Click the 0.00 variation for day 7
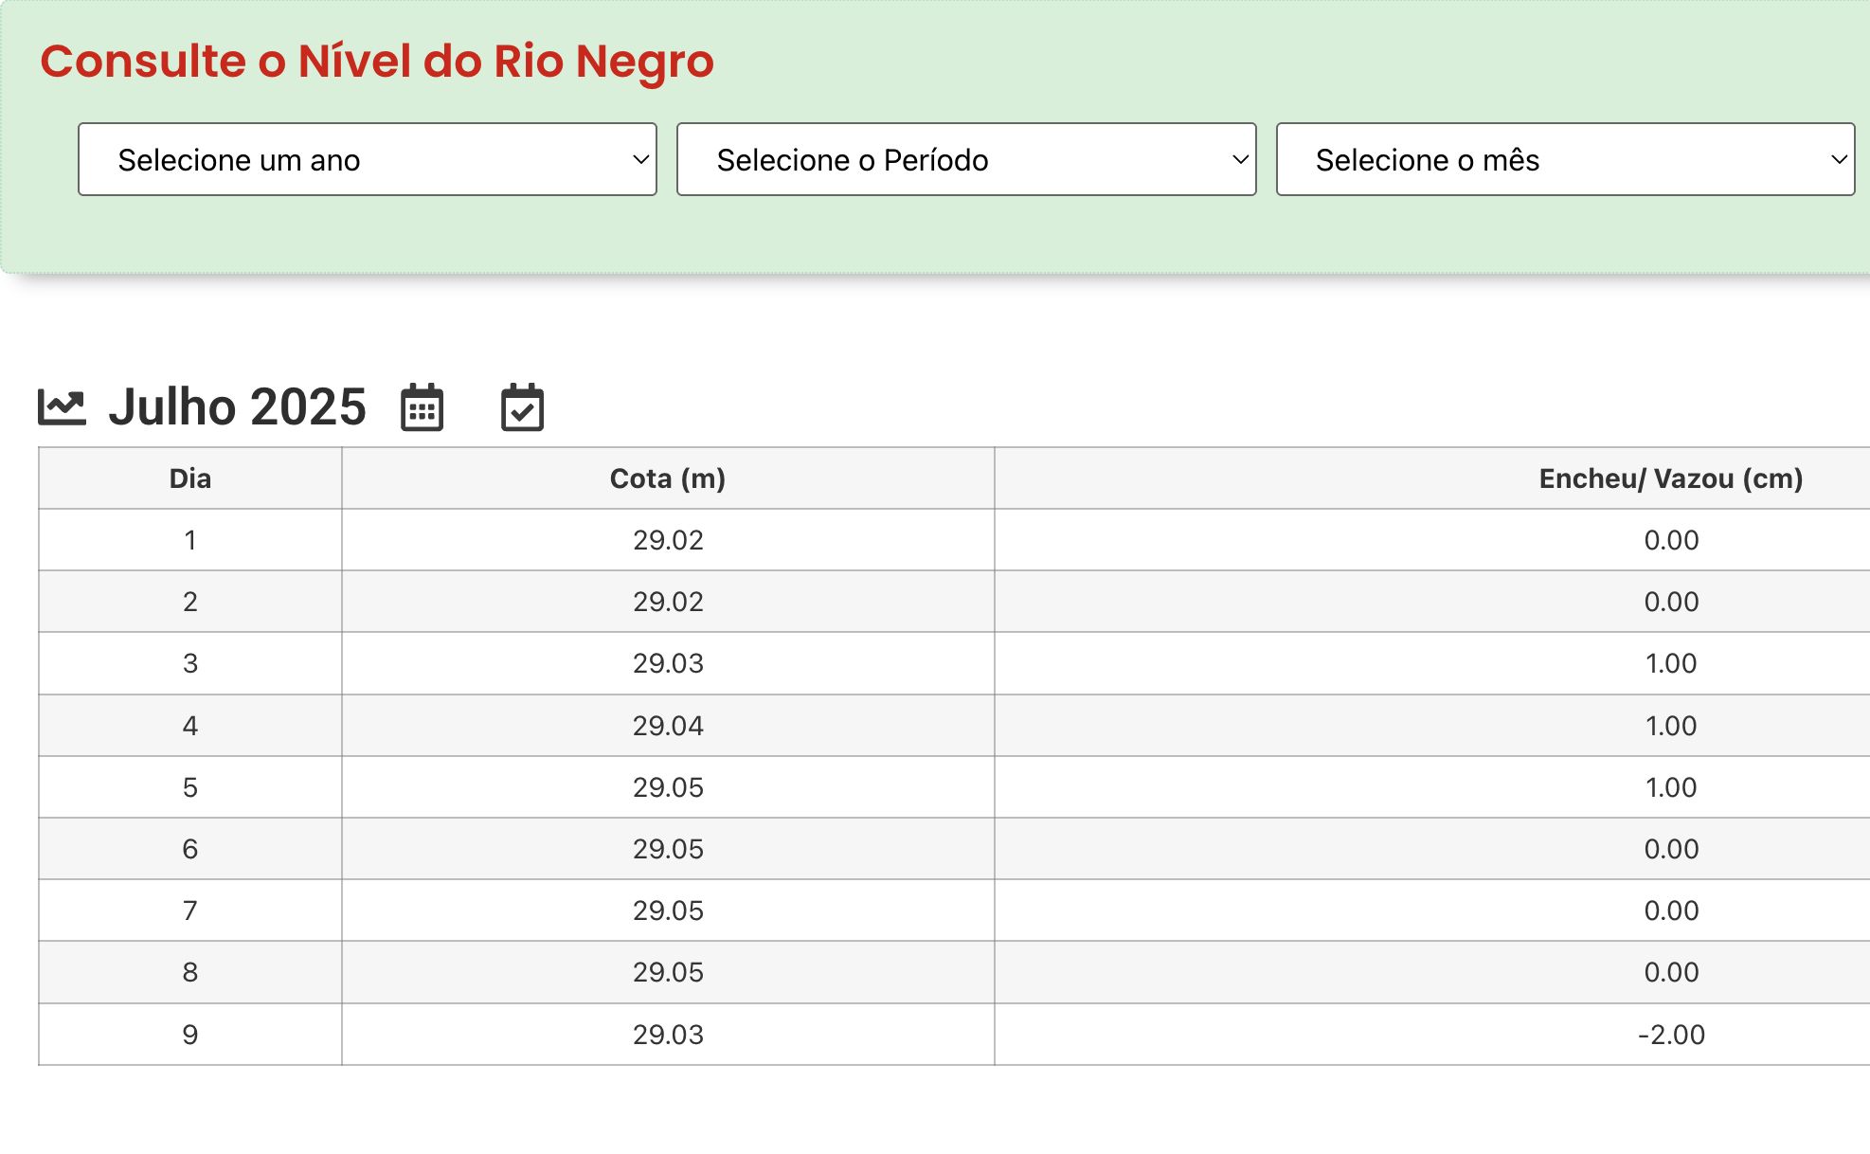 click(1671, 911)
